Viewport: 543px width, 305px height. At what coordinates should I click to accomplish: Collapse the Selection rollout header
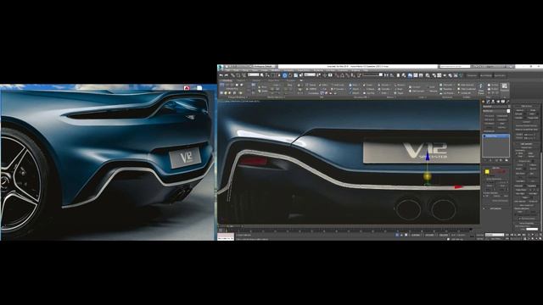point(496,168)
